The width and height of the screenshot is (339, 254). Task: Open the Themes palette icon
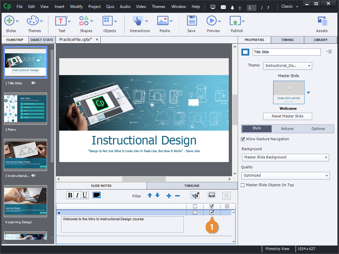(x=33, y=21)
